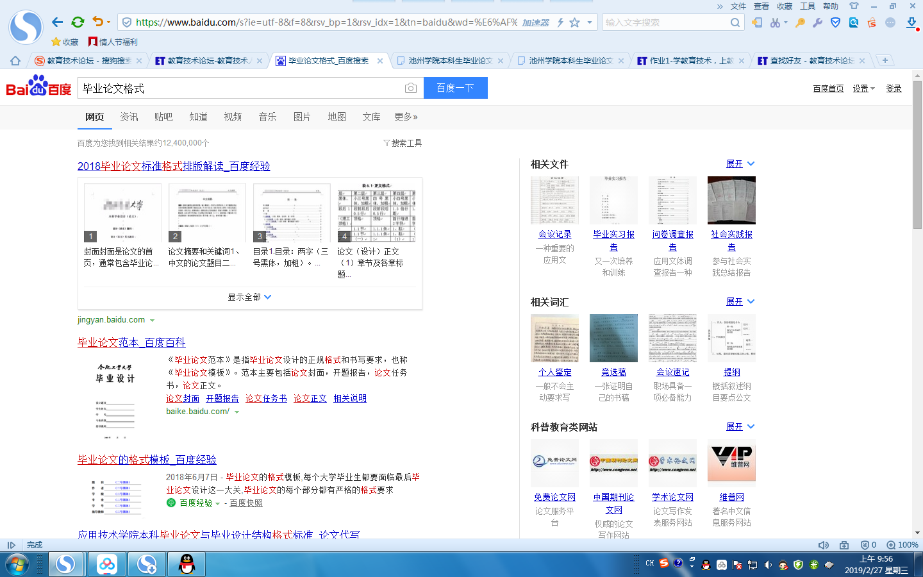This screenshot has height=577, width=923.
Task: Open the 文件 browser menu
Action: (738, 6)
